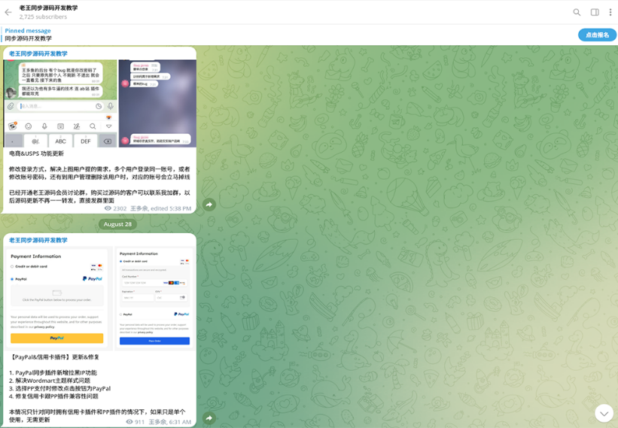Open the PayPal payment form screenshot
The height and width of the screenshot is (428, 618).
tap(57, 298)
